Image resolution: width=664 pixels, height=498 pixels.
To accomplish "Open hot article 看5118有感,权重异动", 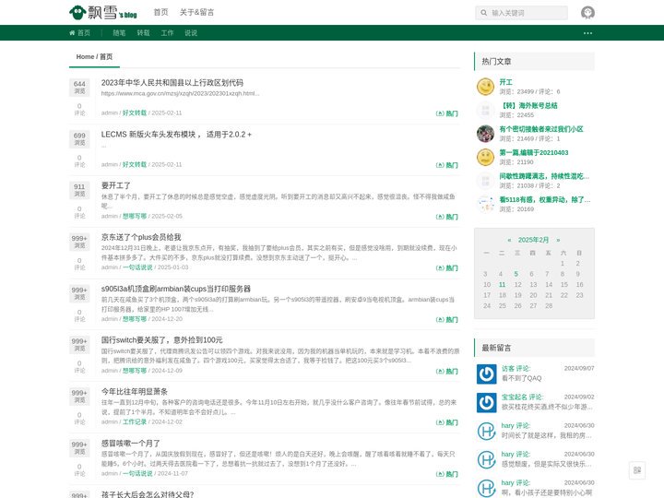I will tap(545, 199).
